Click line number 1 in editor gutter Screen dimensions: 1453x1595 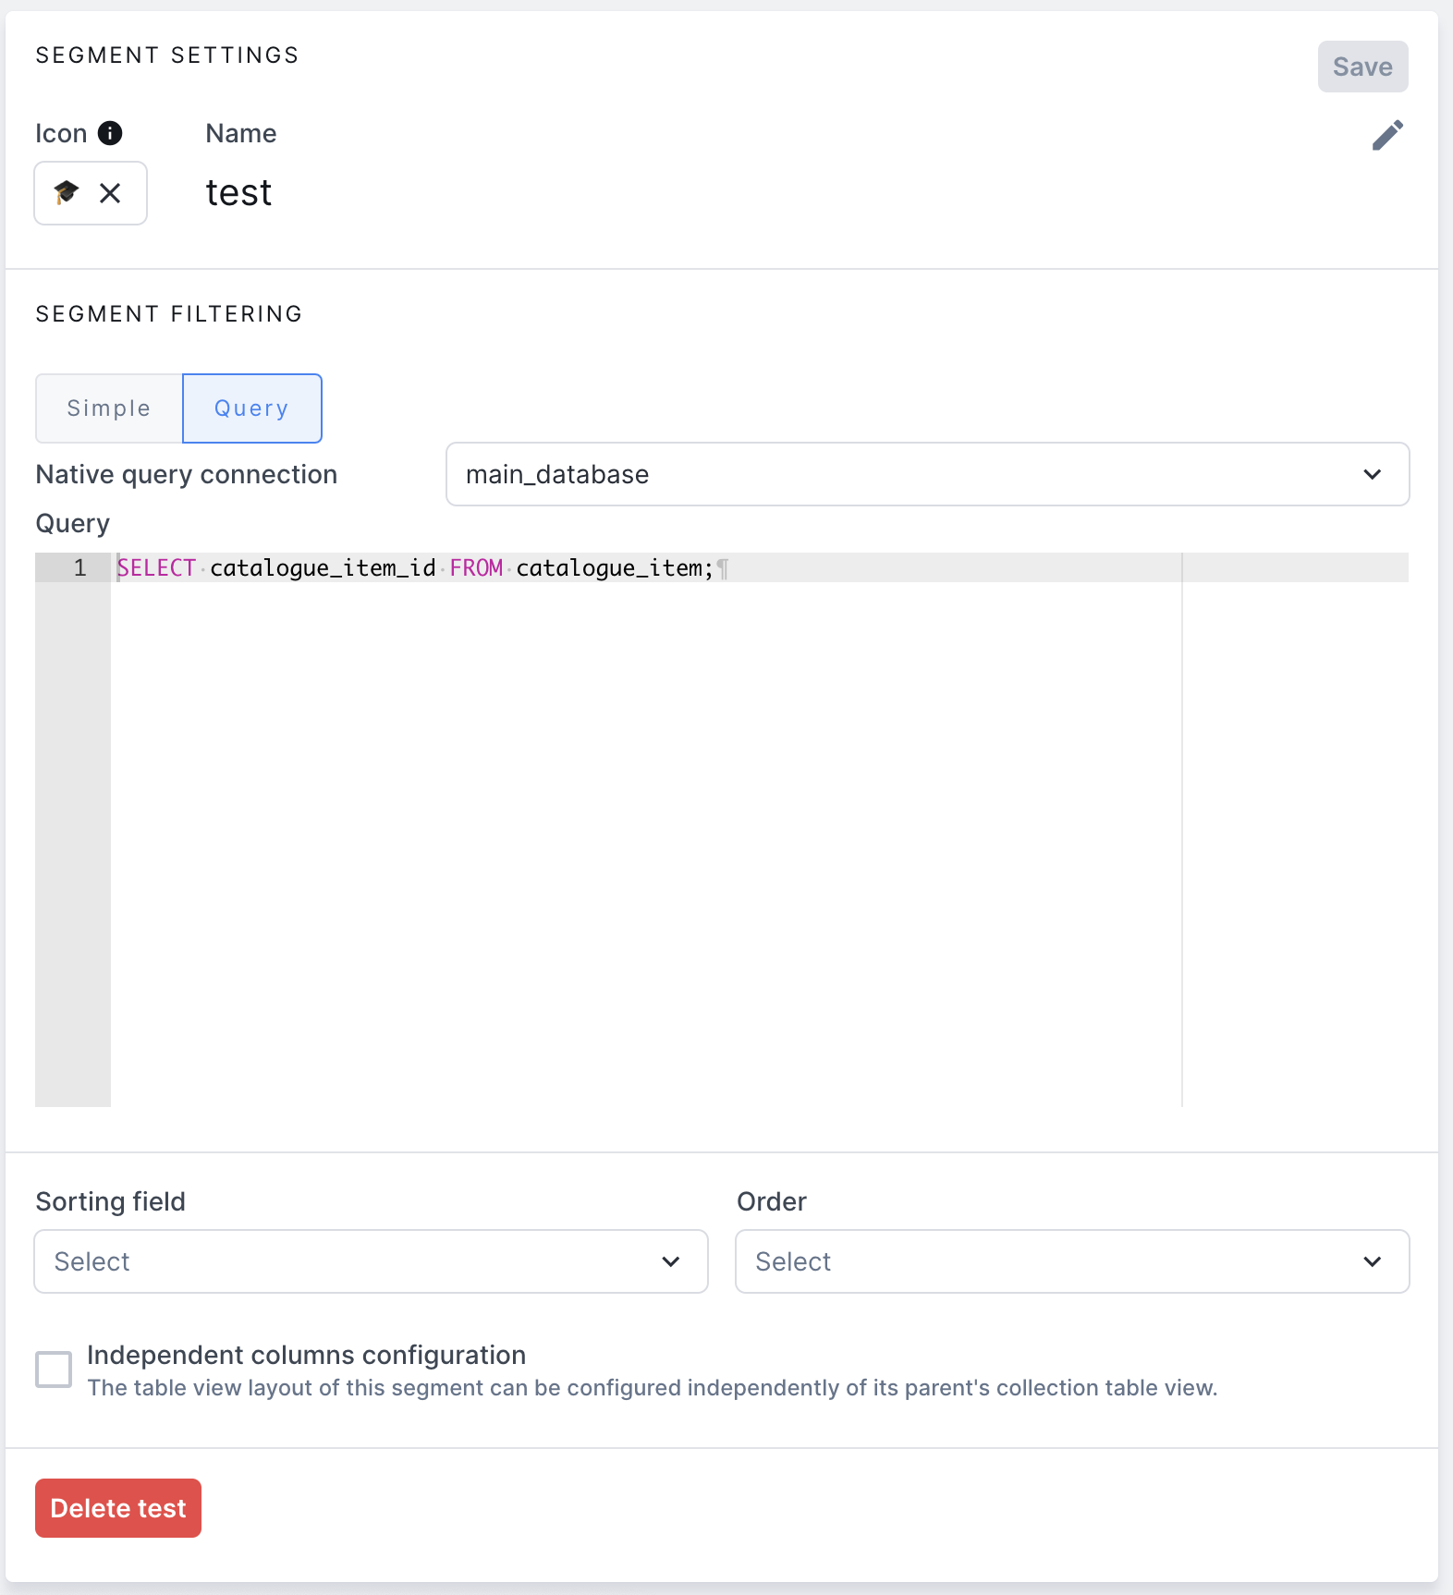tap(80, 567)
